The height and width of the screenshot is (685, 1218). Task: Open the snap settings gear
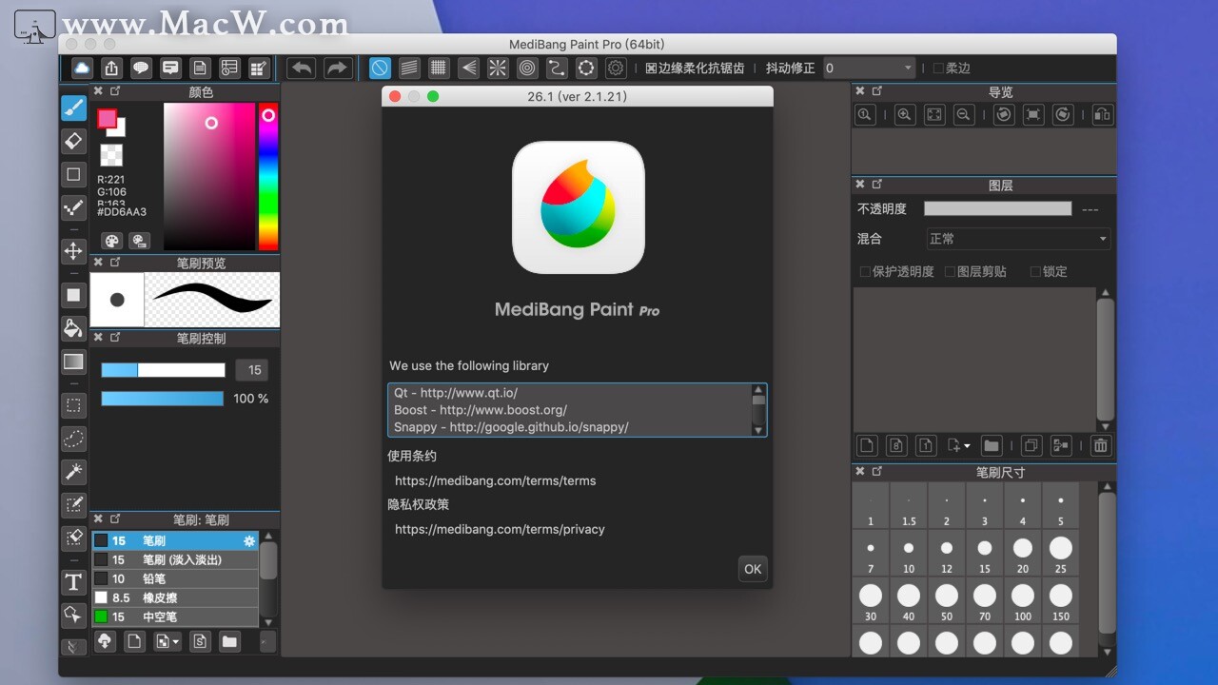coord(616,68)
